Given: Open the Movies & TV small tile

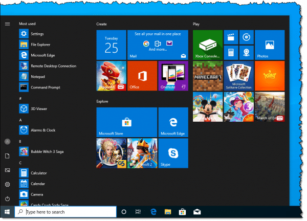Looking at the screenshot, I should tap(231, 37).
